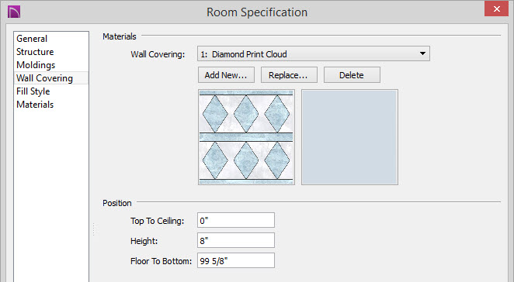Screen dimensions: 514x282
Task: Click the Height input field
Action: click(x=236, y=240)
